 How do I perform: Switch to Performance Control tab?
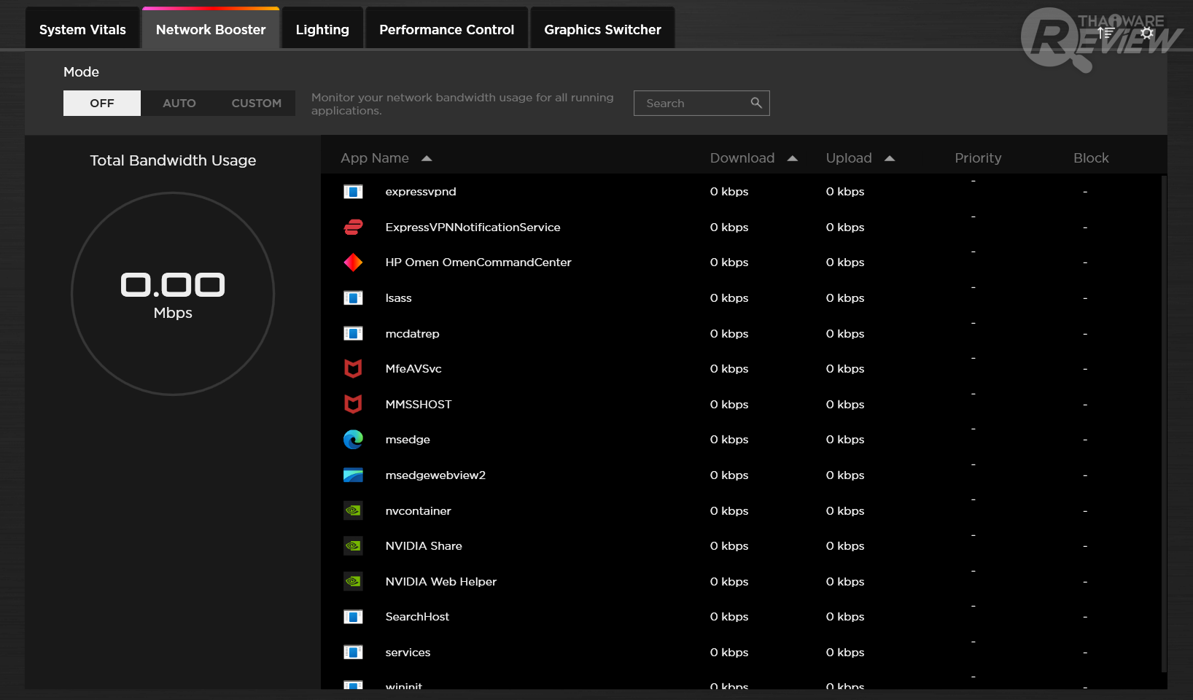tap(446, 29)
